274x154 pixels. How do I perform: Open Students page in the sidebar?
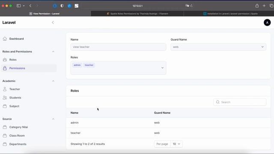tap(15, 98)
